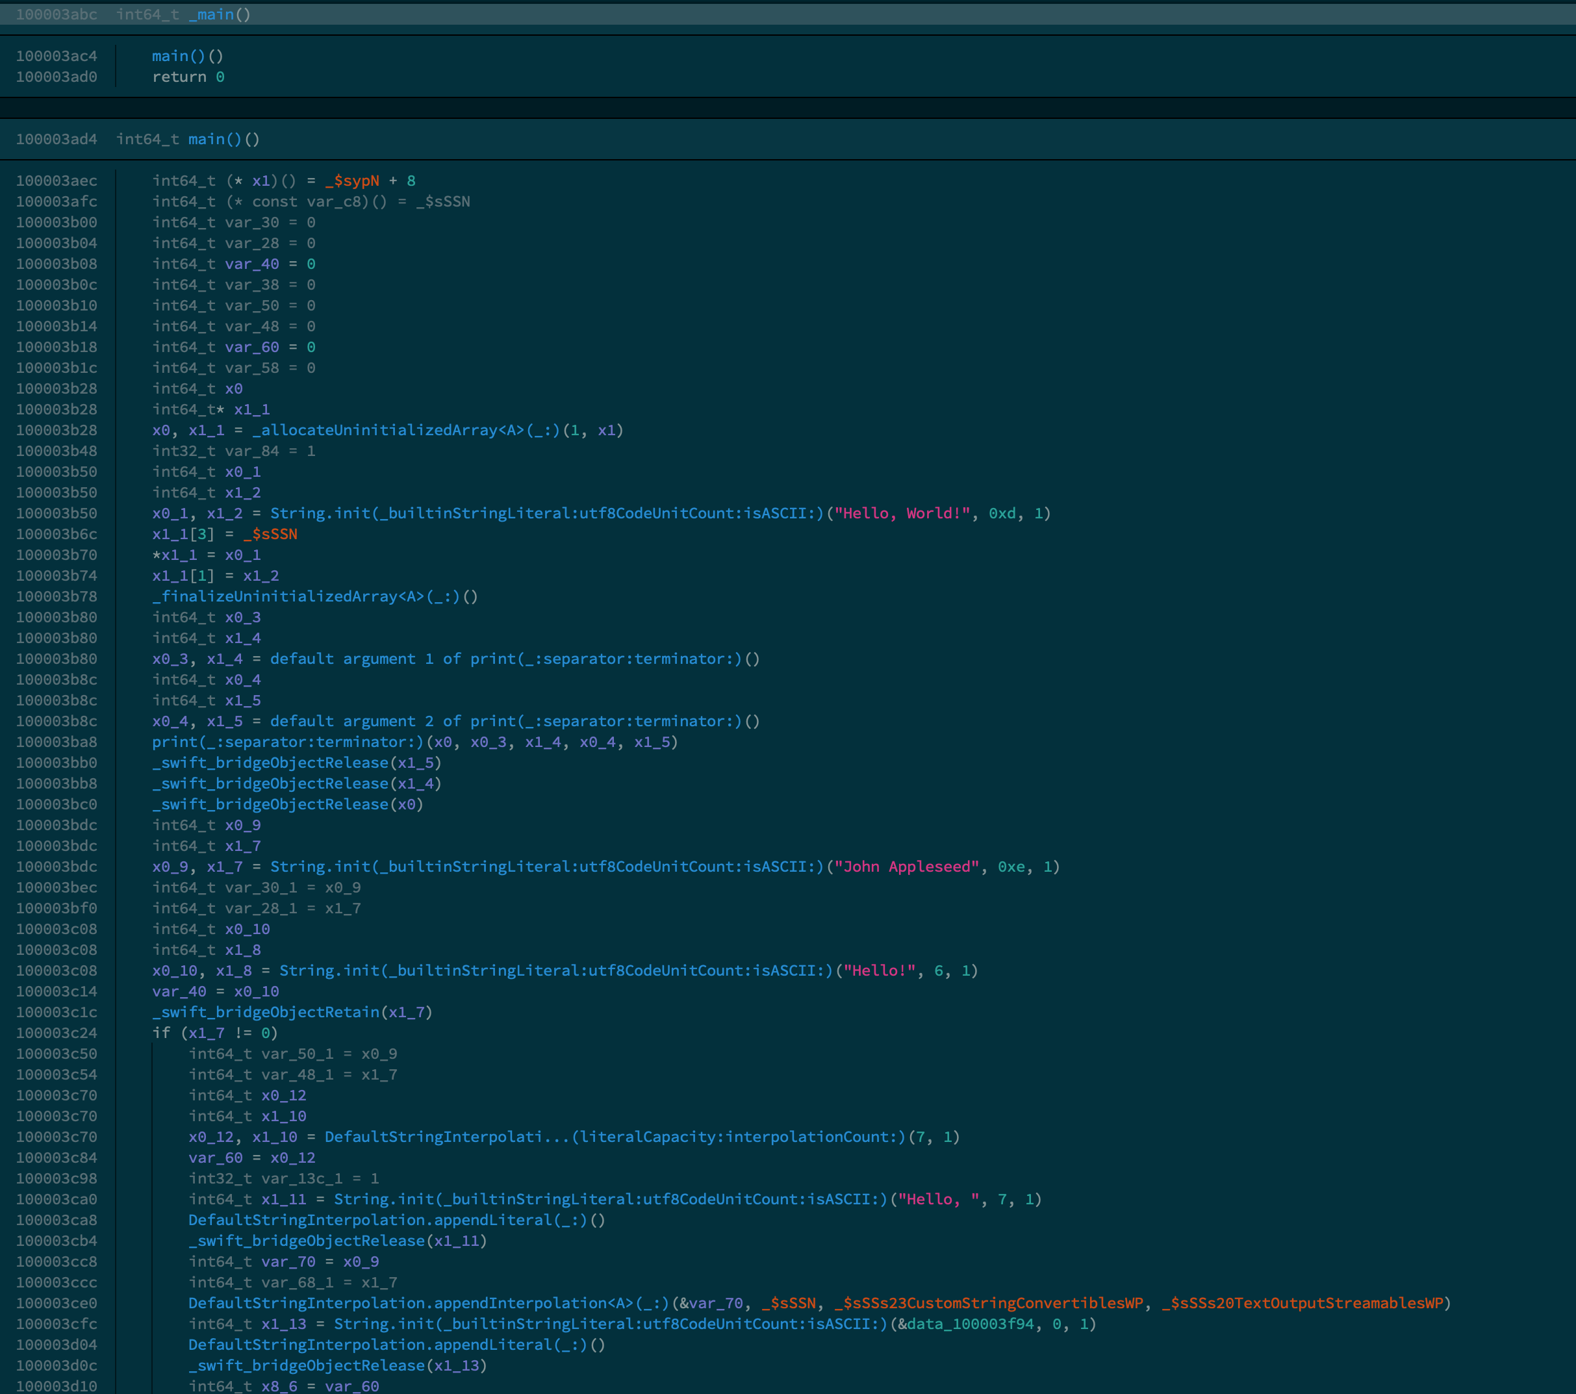Open DefaultStringInterpolation.appendInterpolation<A>(_:) call

[429, 1304]
